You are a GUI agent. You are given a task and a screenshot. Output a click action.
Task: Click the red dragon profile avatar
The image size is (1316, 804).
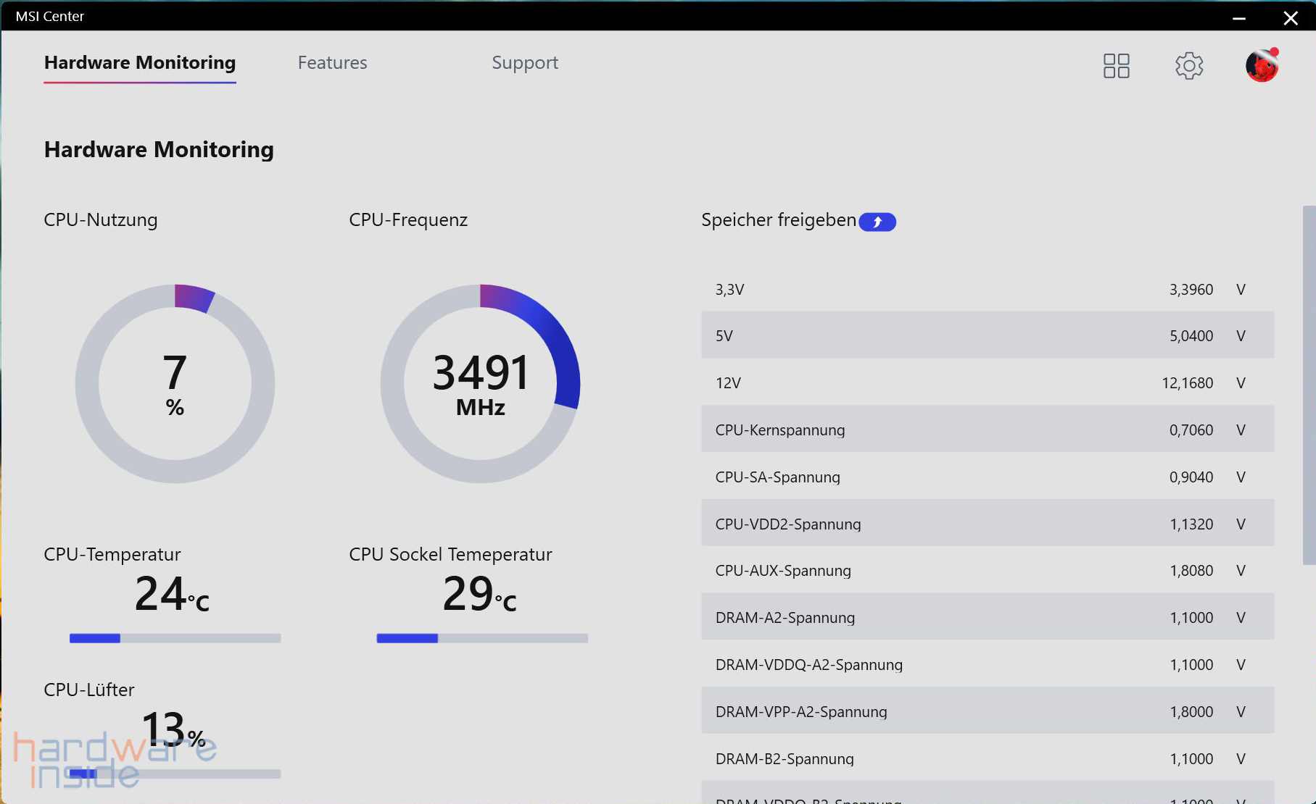(x=1262, y=66)
